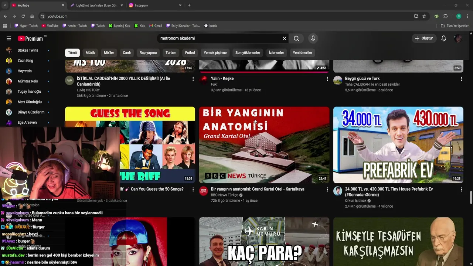The width and height of the screenshot is (473, 266).
Task: Click the Orkun Işıtmak channel avatar
Action: 338,191
